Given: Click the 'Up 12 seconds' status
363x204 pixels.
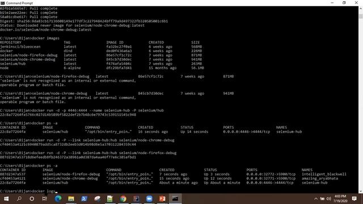Looking at the screenshot, I should click(218, 178).
